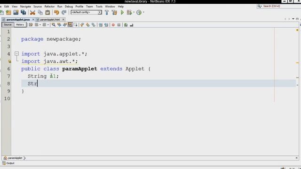301x169 pixels.
Task: Open the Help menu
Action: coord(121,7)
